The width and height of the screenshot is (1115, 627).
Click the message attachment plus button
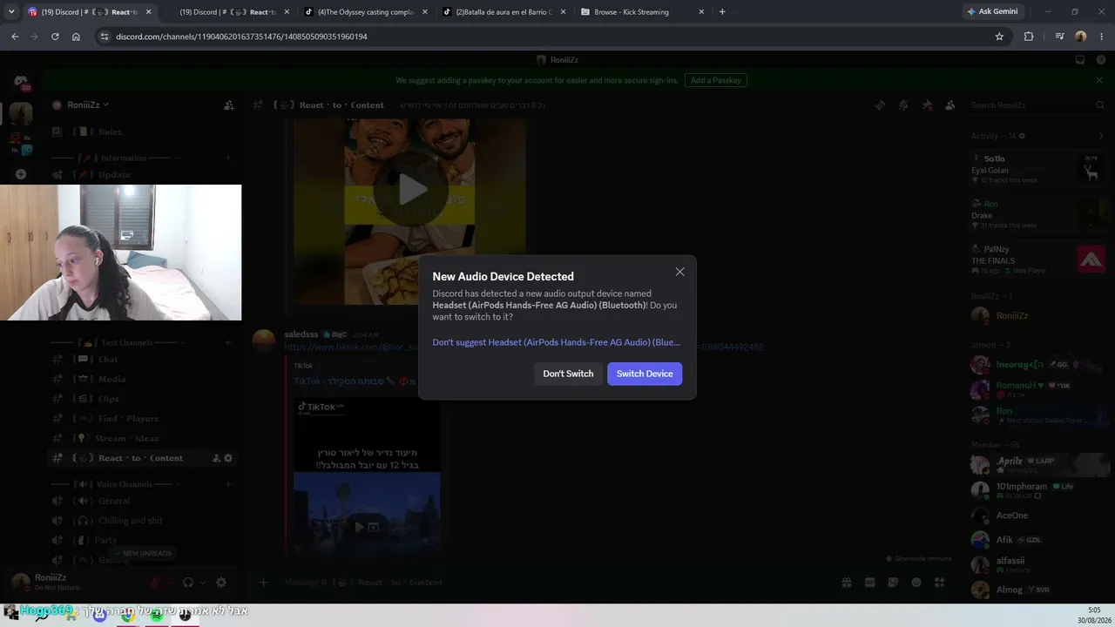pyautogui.click(x=264, y=583)
